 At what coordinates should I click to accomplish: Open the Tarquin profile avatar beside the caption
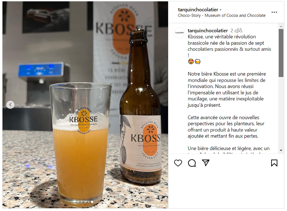click(x=180, y=33)
